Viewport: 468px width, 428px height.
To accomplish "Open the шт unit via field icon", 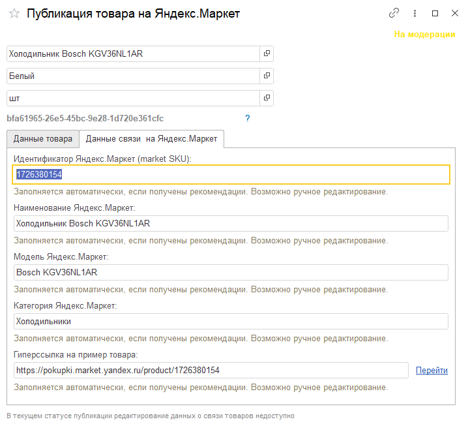I will pos(267,99).
